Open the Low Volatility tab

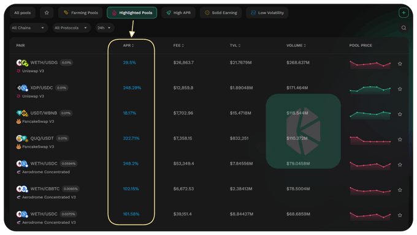267,13
